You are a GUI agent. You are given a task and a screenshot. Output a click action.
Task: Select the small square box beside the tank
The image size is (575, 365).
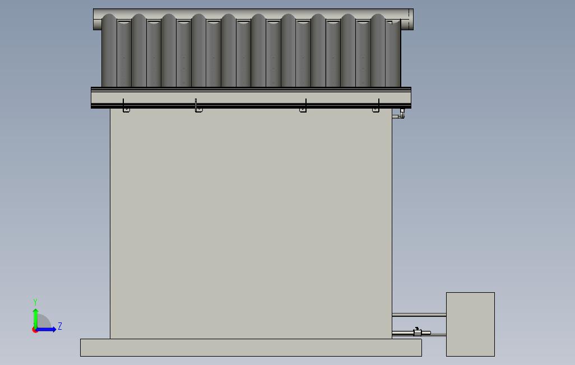click(x=470, y=324)
